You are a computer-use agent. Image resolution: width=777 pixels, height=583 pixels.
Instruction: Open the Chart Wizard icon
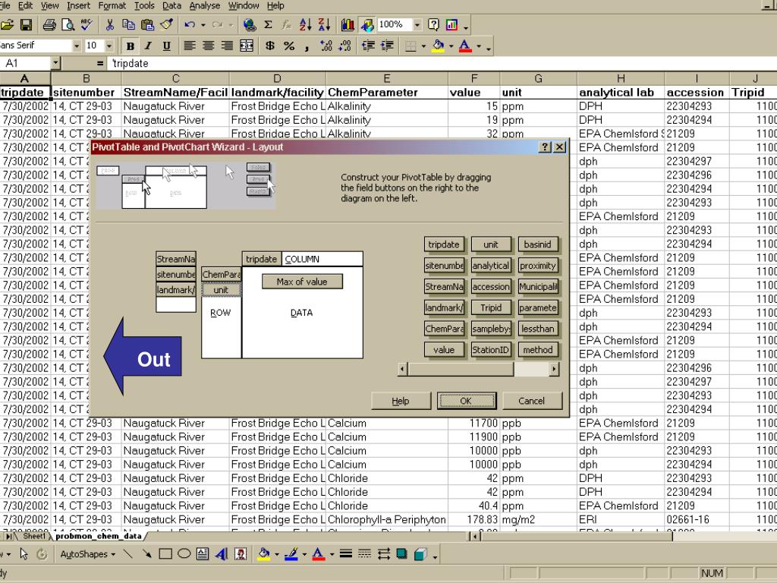348,25
